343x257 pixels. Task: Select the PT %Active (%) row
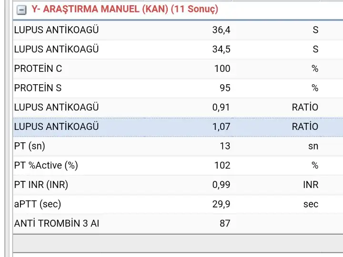pos(46,165)
